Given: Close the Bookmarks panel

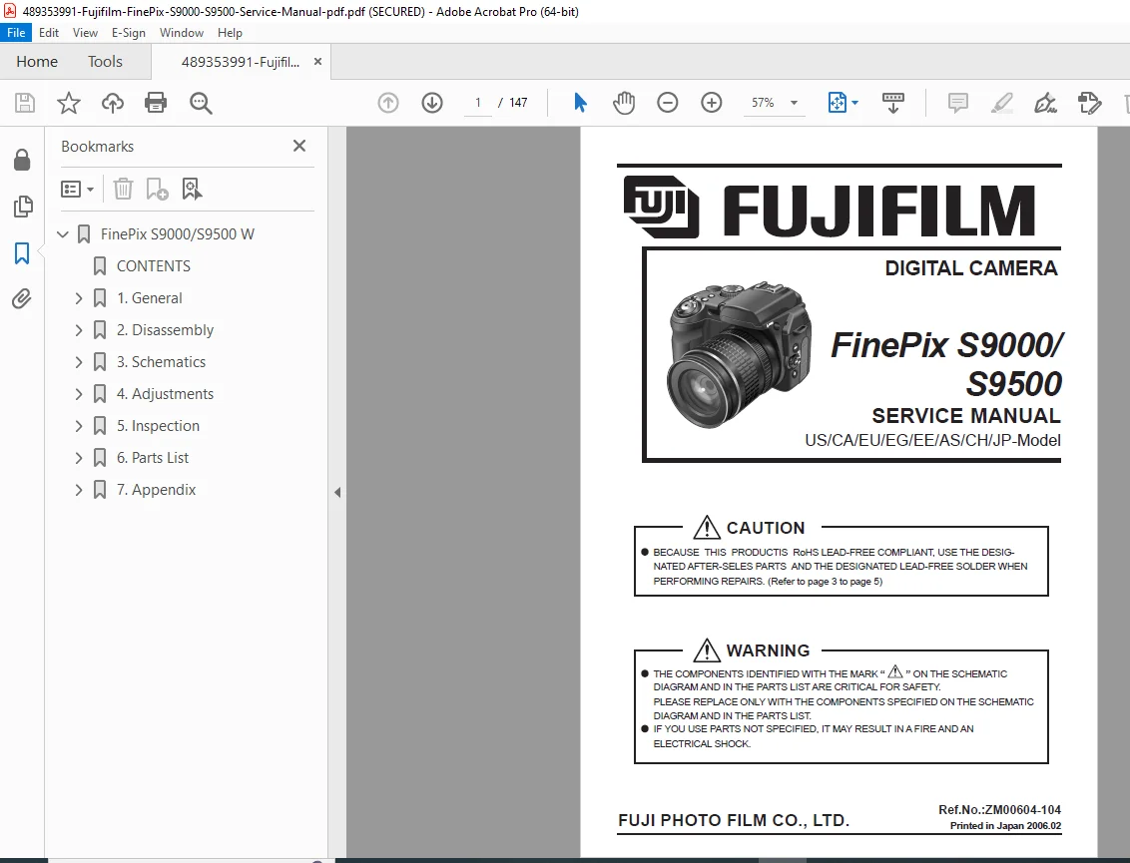Looking at the screenshot, I should [x=299, y=146].
